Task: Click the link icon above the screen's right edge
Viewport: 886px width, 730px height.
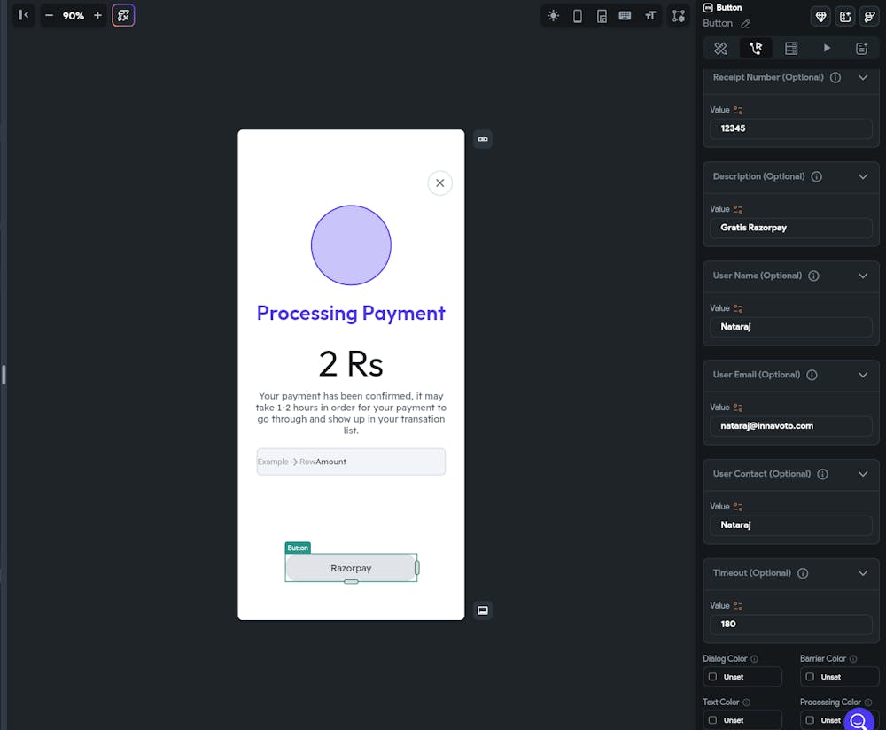Action: click(483, 139)
